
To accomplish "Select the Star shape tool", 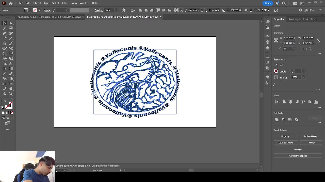I will 5,43.
